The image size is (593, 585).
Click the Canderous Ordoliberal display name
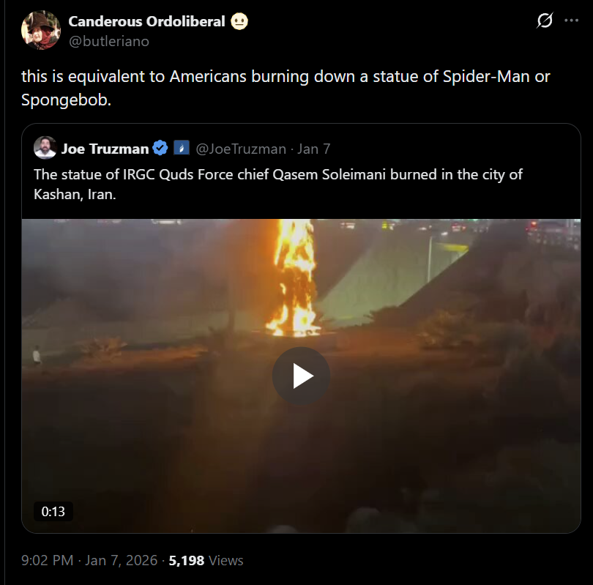pyautogui.click(x=146, y=21)
